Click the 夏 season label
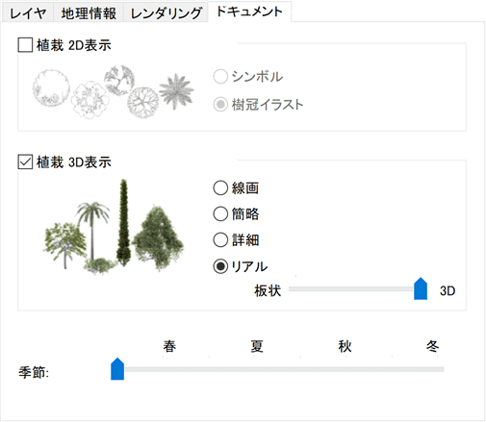Screen dimensions: 486x422 (x=257, y=346)
